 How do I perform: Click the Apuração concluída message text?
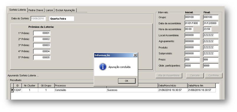[x=120, y=67]
